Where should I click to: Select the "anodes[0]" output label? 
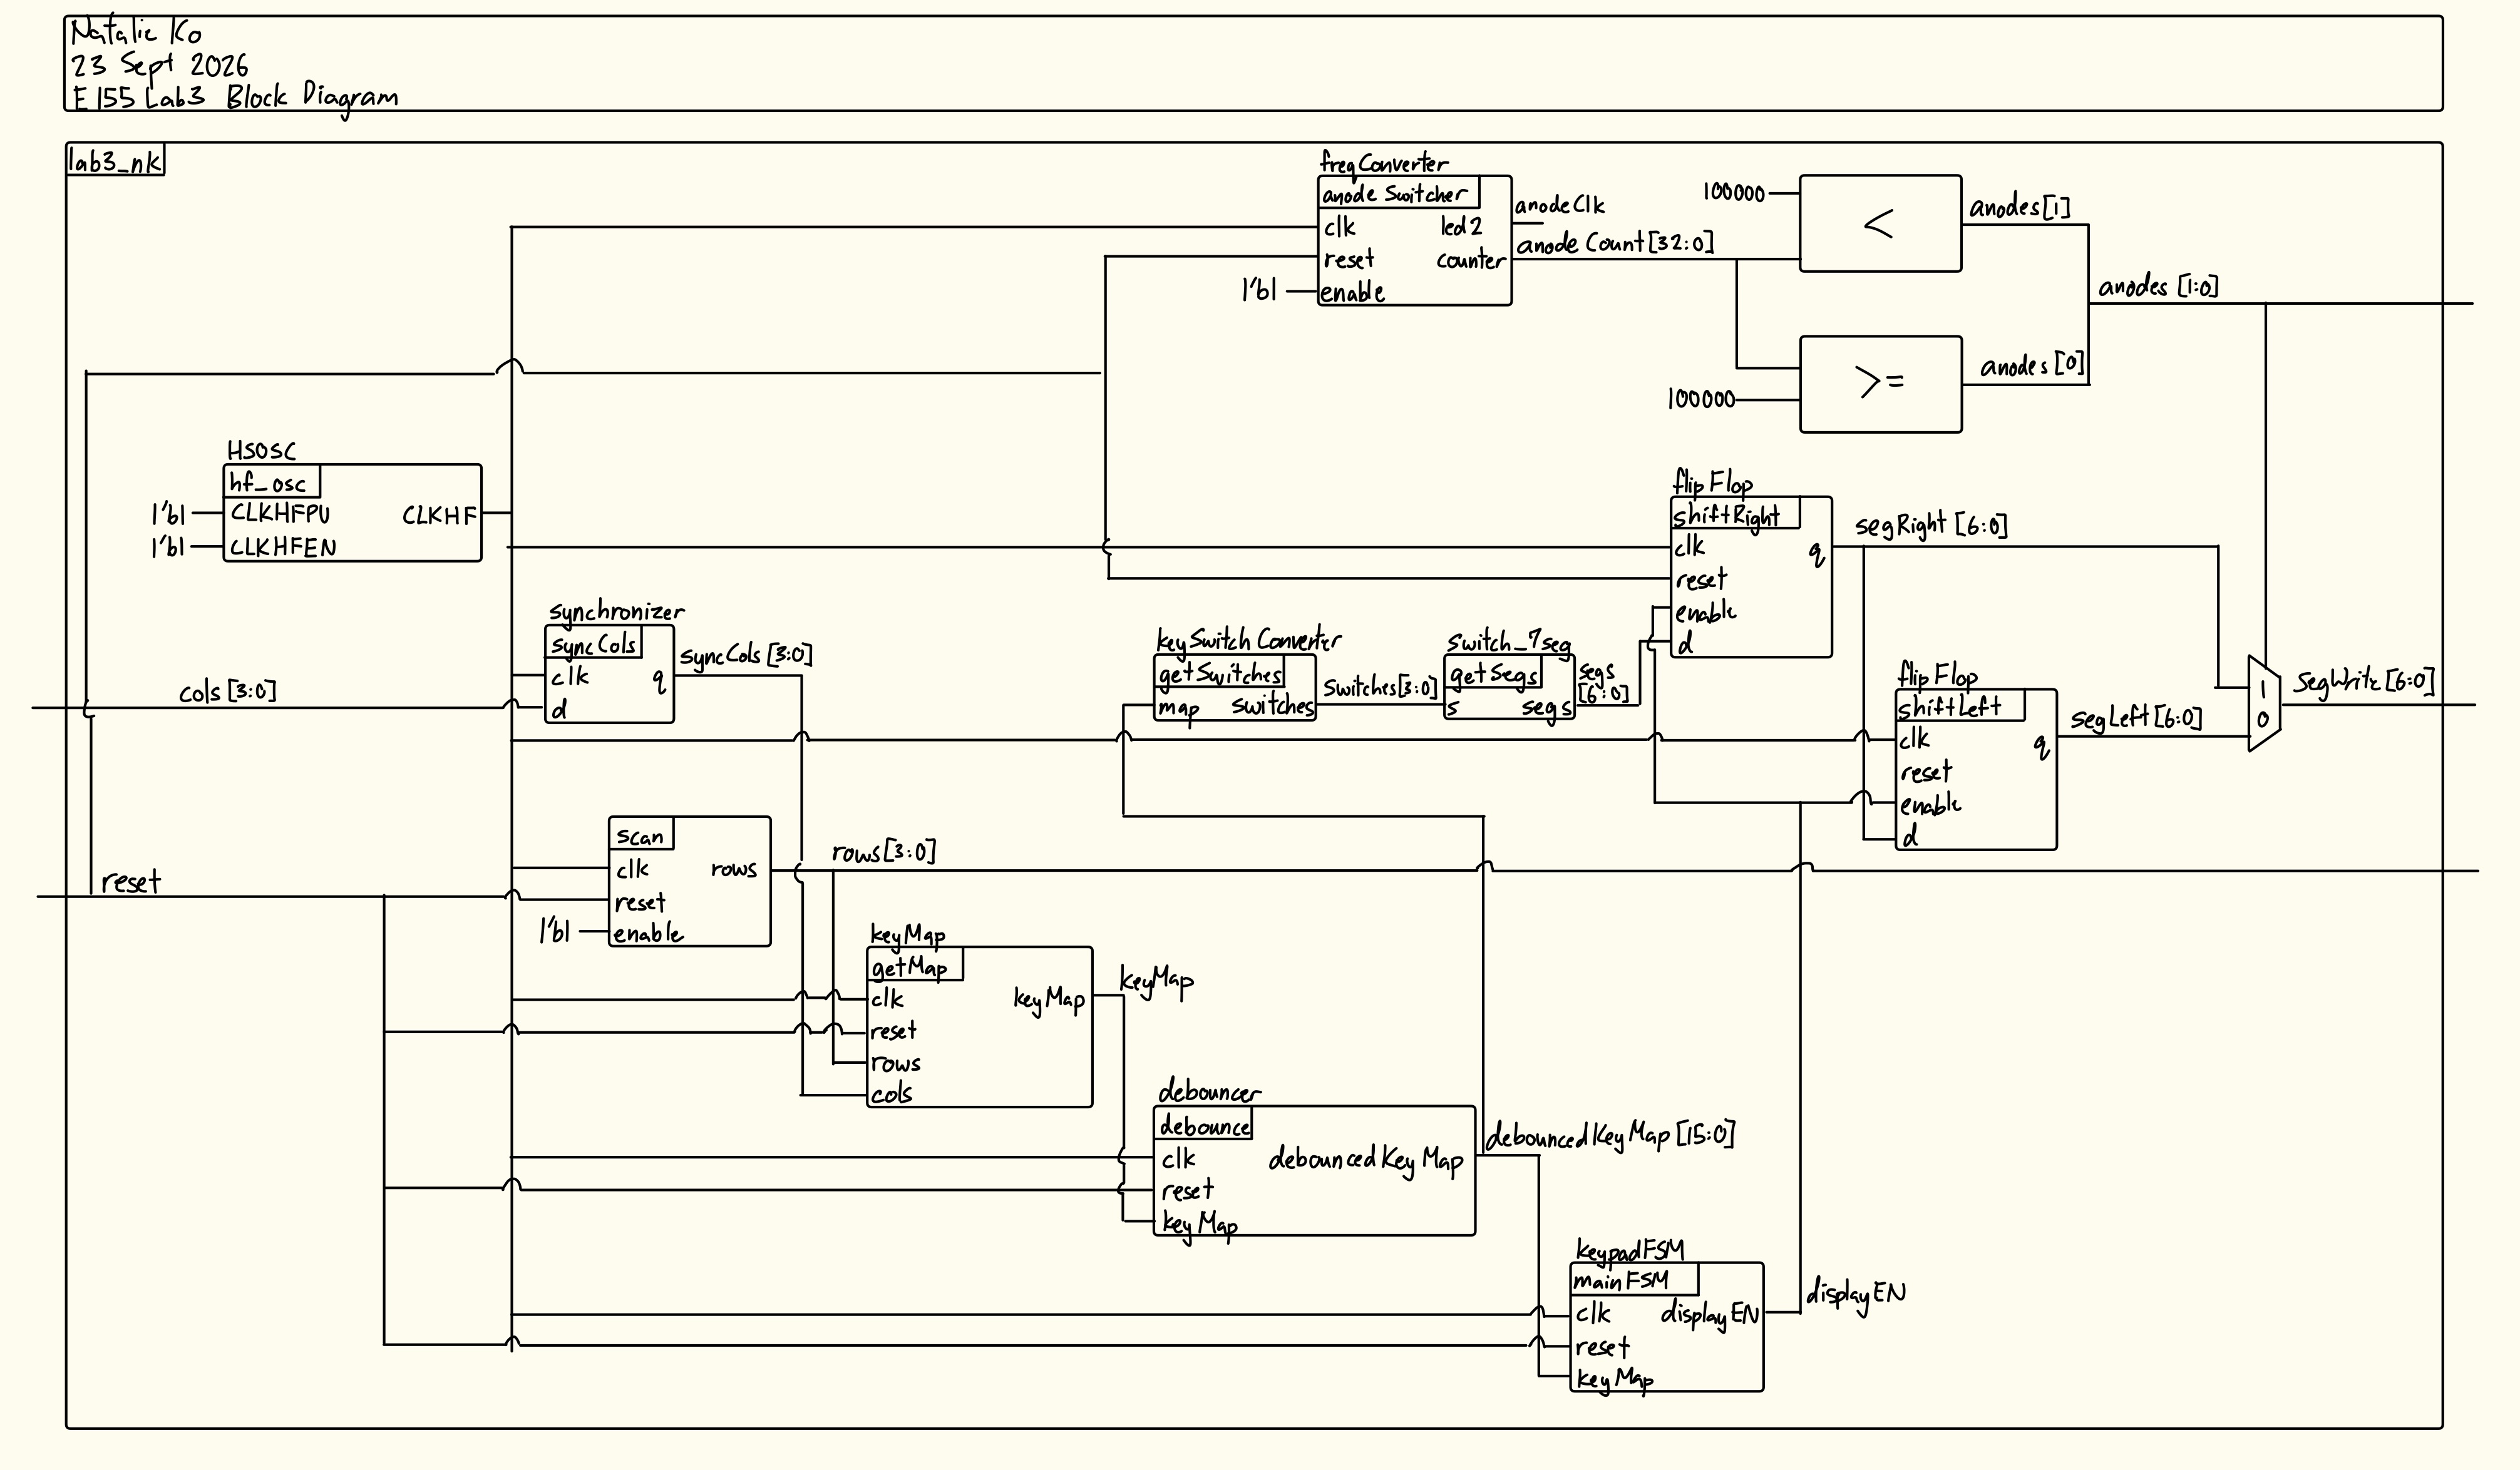(2033, 367)
